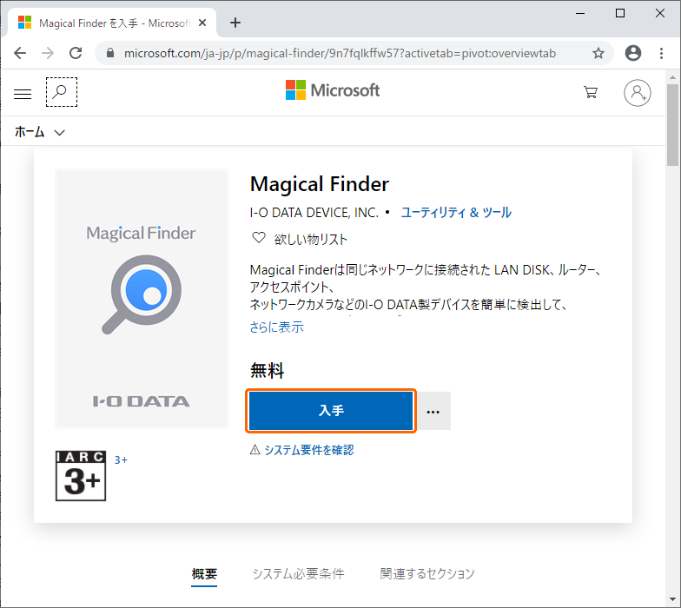Click the Magical Finder app image
The width and height of the screenshot is (681, 608).
point(142,299)
